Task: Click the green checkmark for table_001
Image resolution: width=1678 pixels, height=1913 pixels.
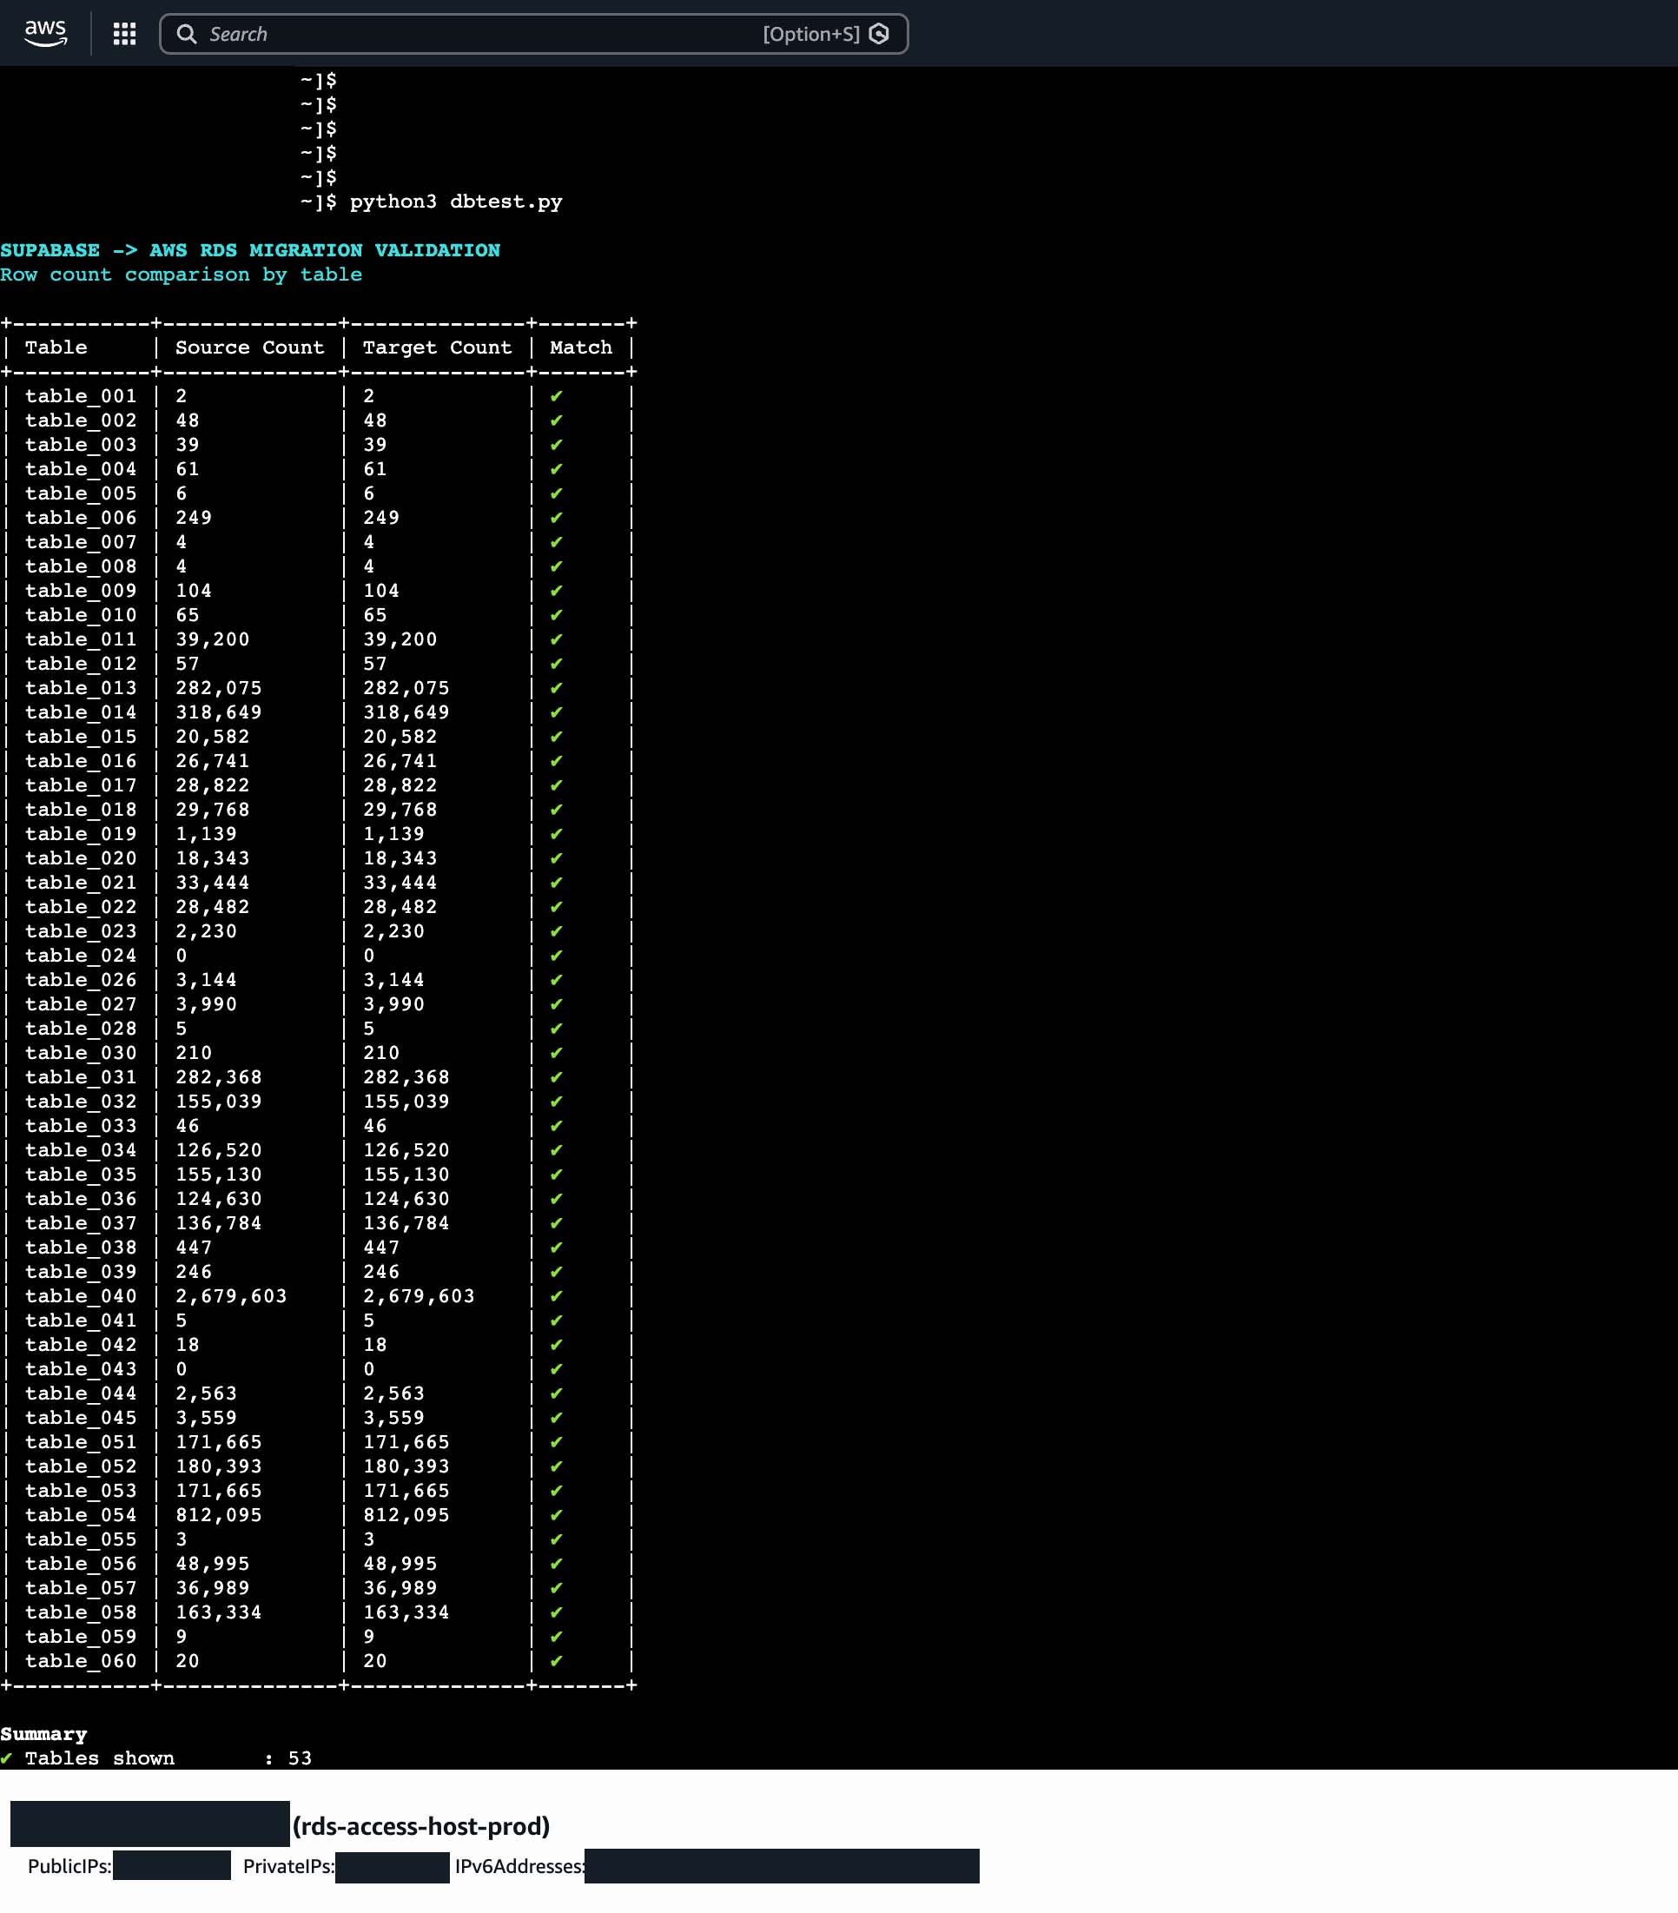Action: (x=556, y=396)
